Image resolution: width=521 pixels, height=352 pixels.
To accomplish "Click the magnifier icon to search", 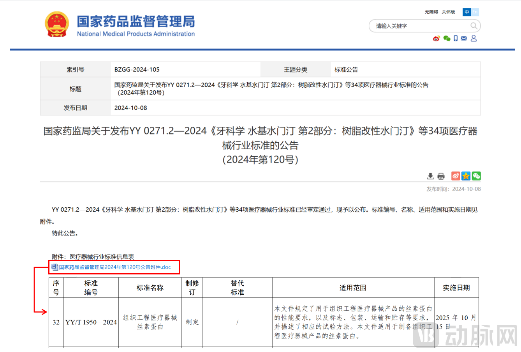I will tap(473, 25).
